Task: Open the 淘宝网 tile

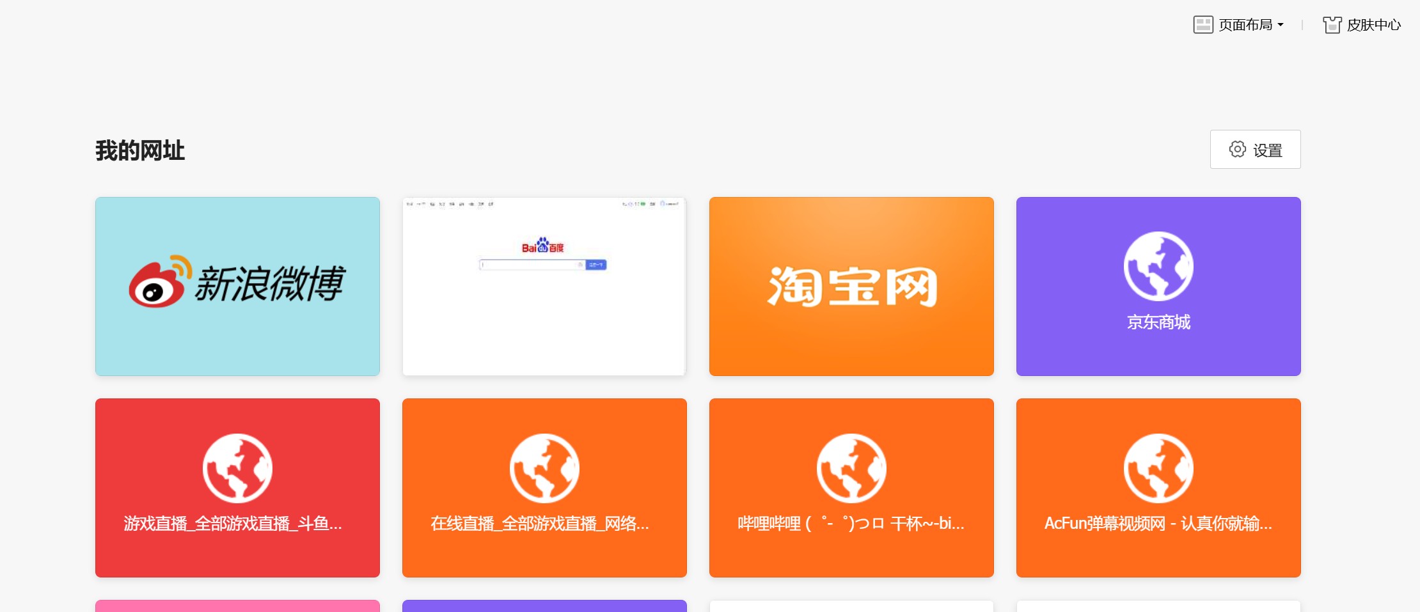Action: pos(851,286)
